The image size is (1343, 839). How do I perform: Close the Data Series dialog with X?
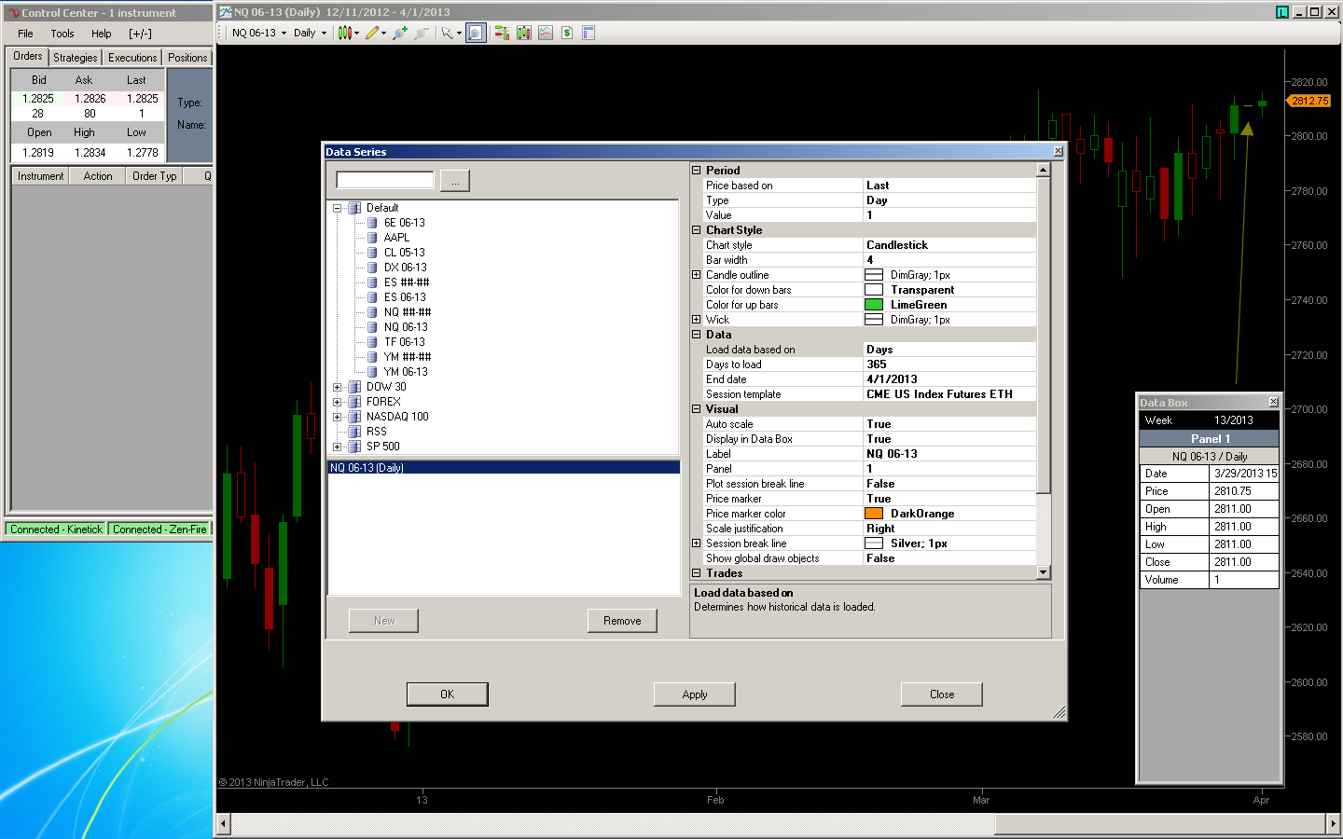(1058, 151)
